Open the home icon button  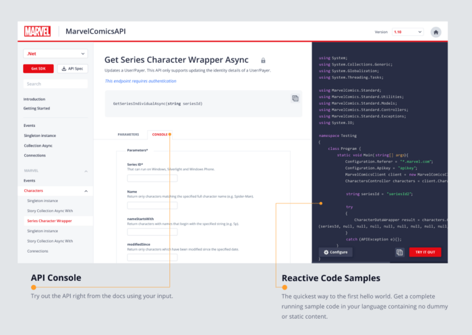tap(436, 32)
